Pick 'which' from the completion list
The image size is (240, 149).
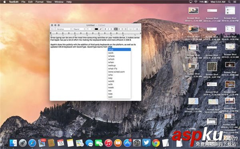click(119, 59)
